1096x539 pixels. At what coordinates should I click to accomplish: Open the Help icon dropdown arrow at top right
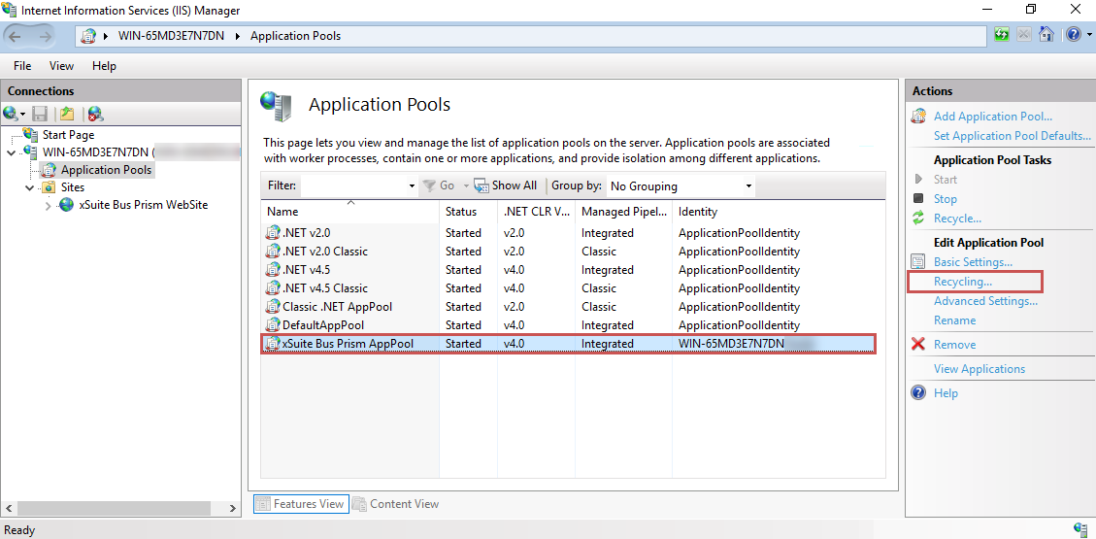[x=1087, y=35]
